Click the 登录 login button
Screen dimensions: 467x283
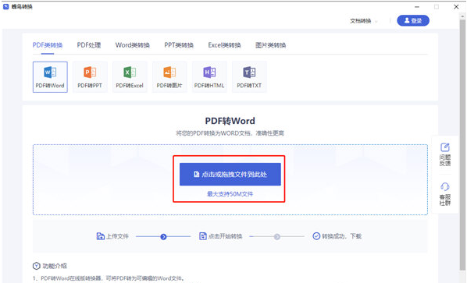point(413,20)
